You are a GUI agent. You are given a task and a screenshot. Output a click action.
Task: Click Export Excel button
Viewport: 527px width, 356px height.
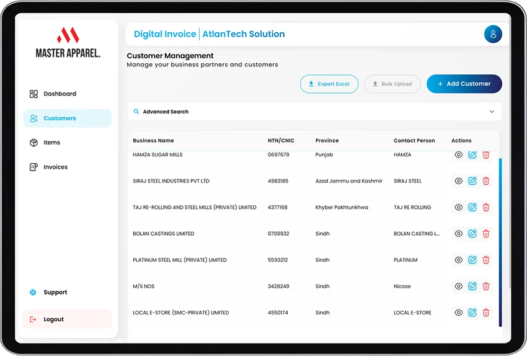(x=329, y=84)
